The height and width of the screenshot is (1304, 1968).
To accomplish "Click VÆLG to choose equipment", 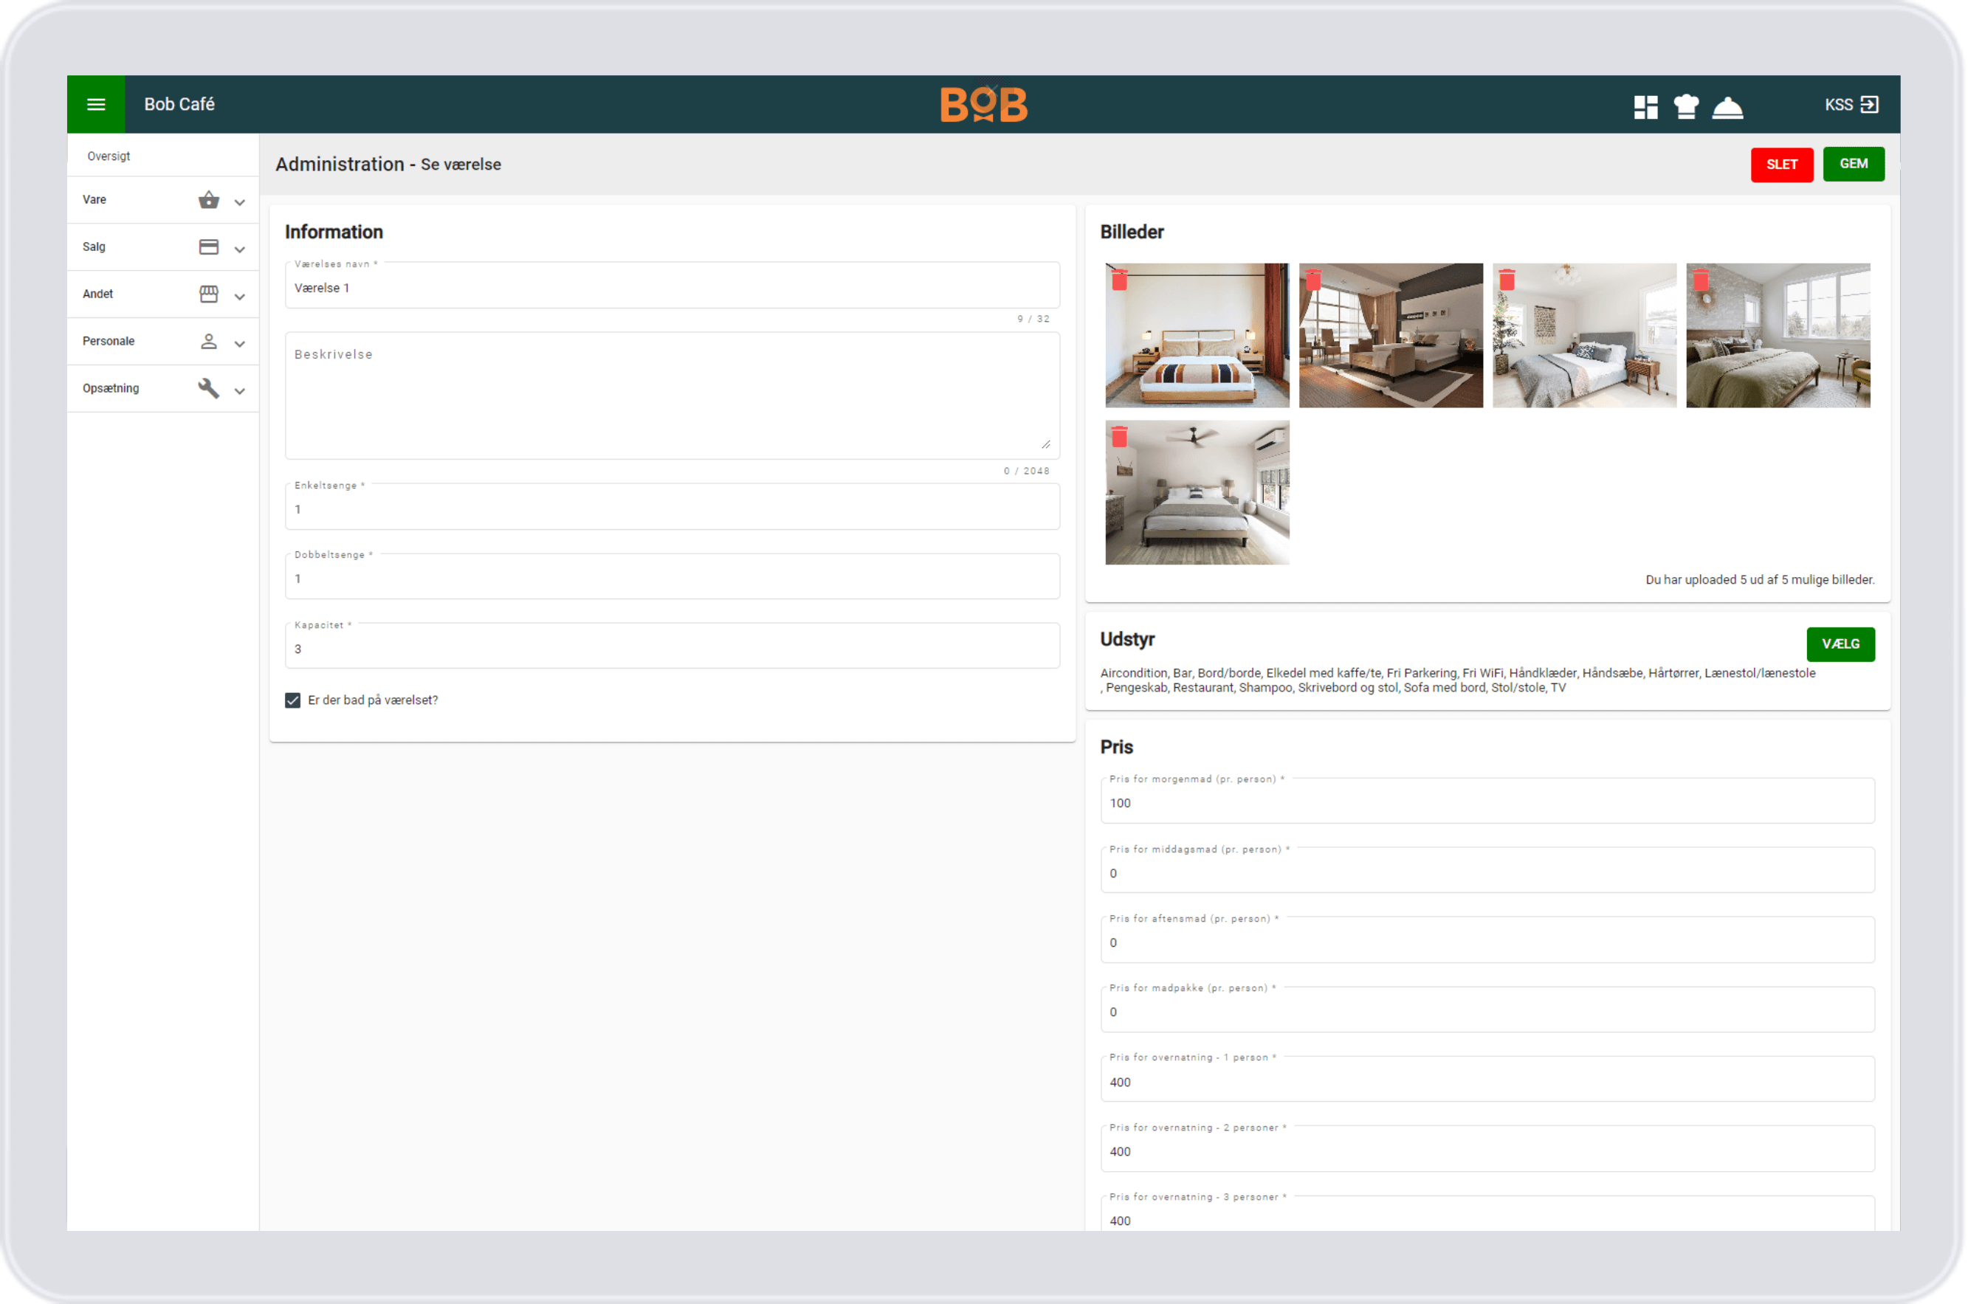I will (1840, 644).
